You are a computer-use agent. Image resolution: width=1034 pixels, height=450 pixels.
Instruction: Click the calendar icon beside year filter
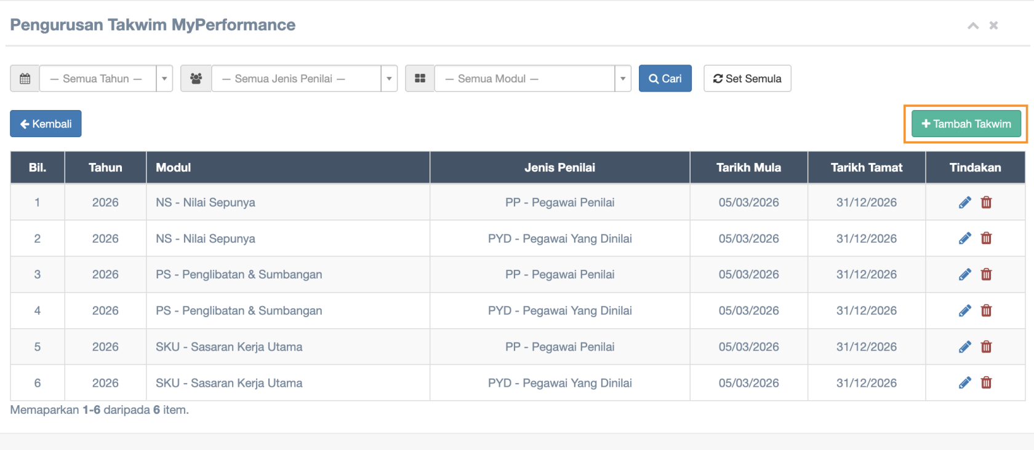coord(25,79)
